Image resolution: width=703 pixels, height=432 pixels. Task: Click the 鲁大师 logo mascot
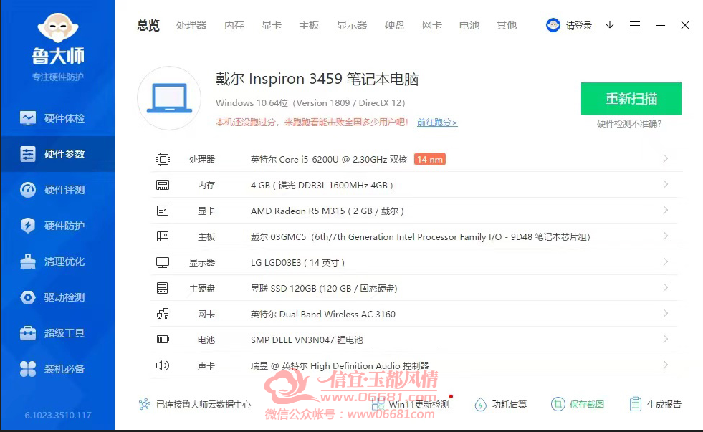click(x=58, y=28)
